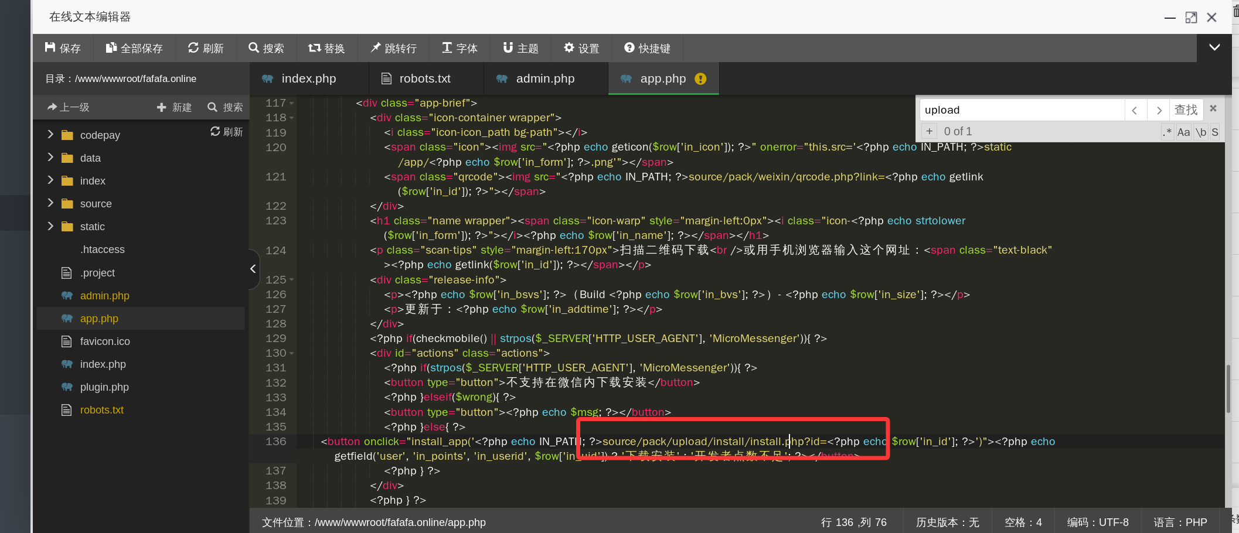
Task: Show the 快捷键 shortcuts list
Action: pos(647,48)
